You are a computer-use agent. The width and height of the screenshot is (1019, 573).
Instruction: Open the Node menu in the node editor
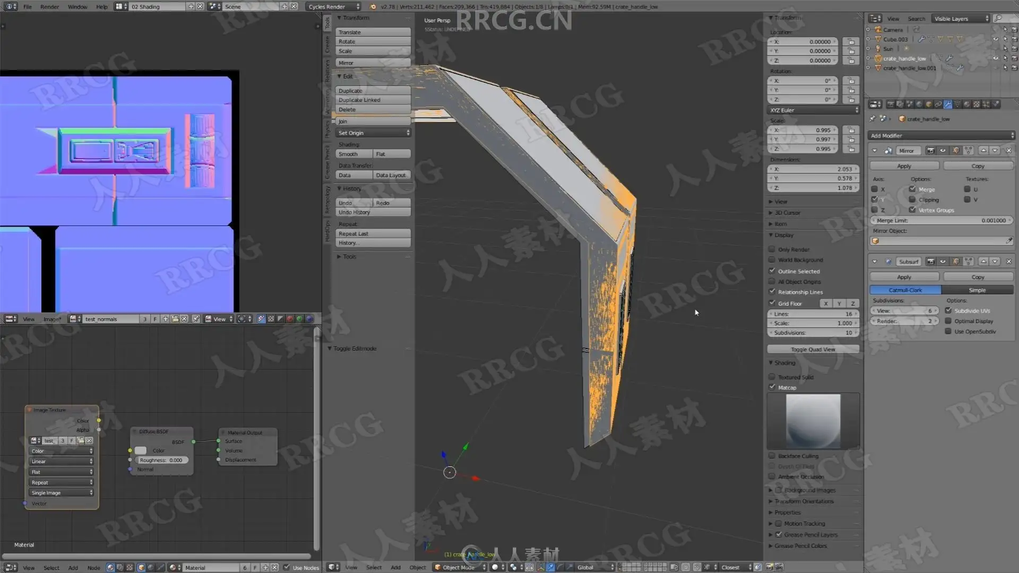(93, 568)
